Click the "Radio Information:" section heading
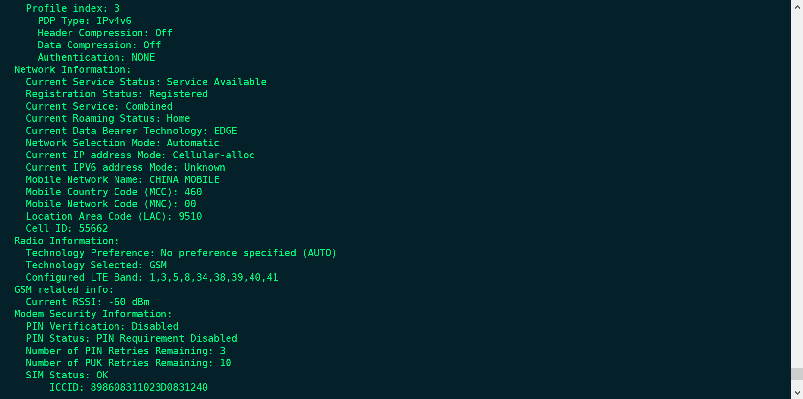 67,241
